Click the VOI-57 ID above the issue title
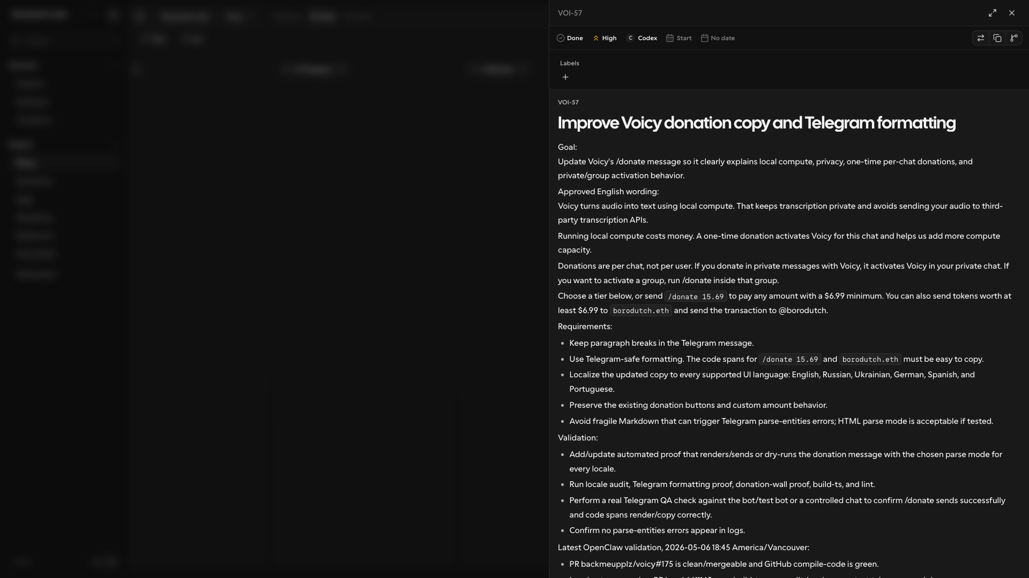 point(568,102)
